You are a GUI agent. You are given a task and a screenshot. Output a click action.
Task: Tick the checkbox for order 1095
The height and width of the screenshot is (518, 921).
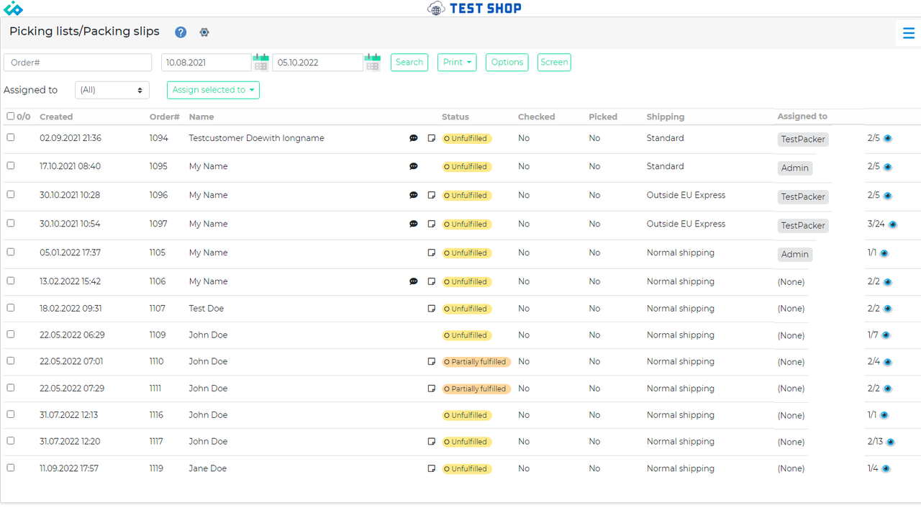(x=10, y=165)
